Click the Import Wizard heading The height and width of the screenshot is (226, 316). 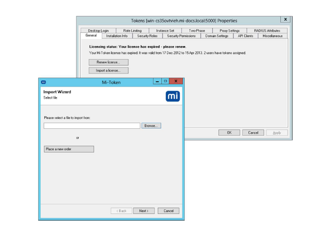pyautogui.click(x=57, y=92)
